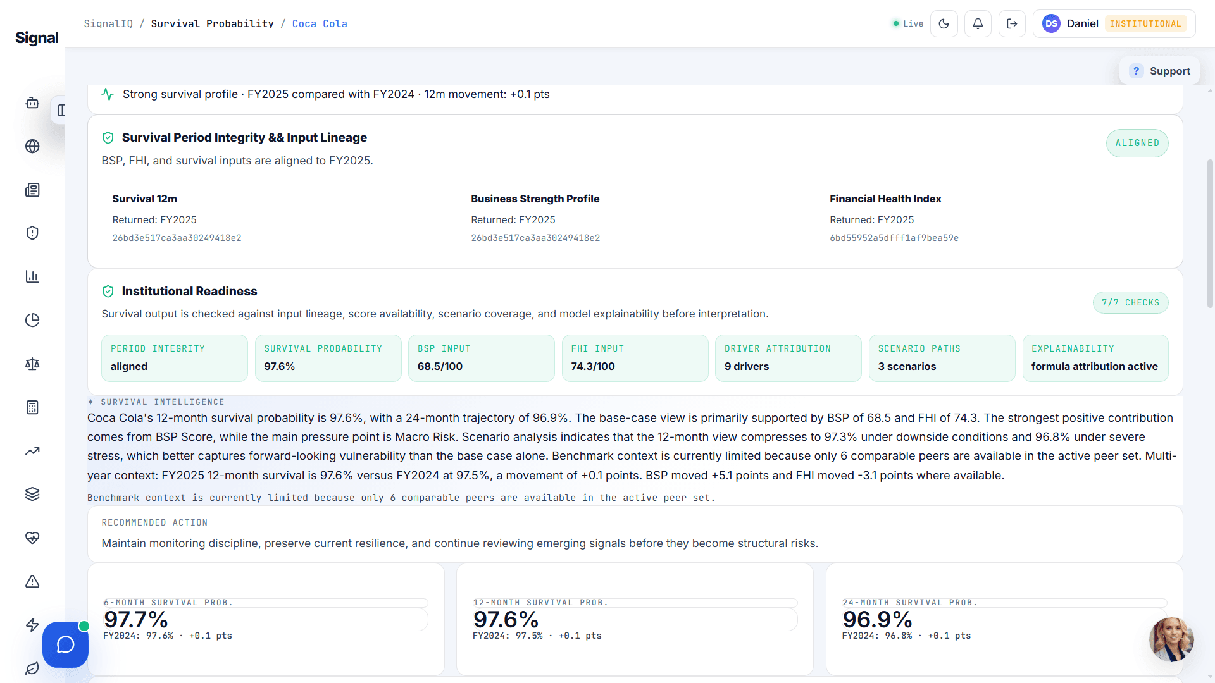Click the Business Strength Profile lineage hash
The height and width of the screenshot is (683, 1215).
pos(535,238)
